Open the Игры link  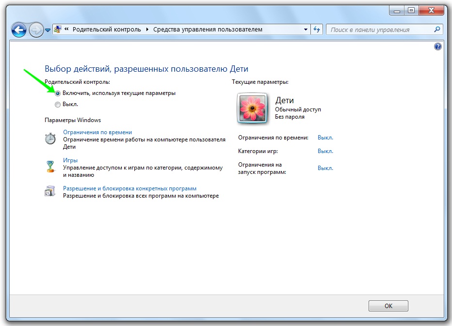(70, 160)
